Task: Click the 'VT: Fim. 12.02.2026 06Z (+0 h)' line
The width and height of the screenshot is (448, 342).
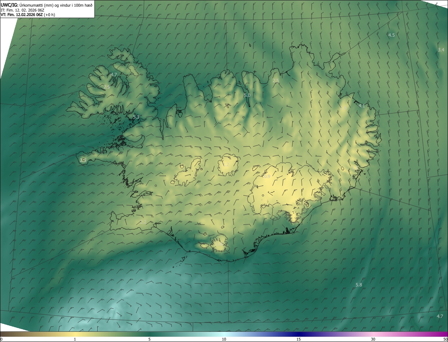Action: pos(28,15)
